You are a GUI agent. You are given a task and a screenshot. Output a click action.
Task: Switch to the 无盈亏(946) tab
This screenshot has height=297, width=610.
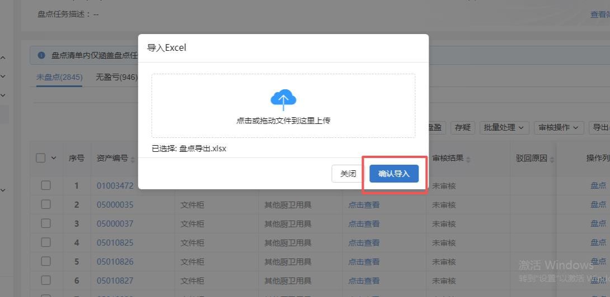(116, 77)
